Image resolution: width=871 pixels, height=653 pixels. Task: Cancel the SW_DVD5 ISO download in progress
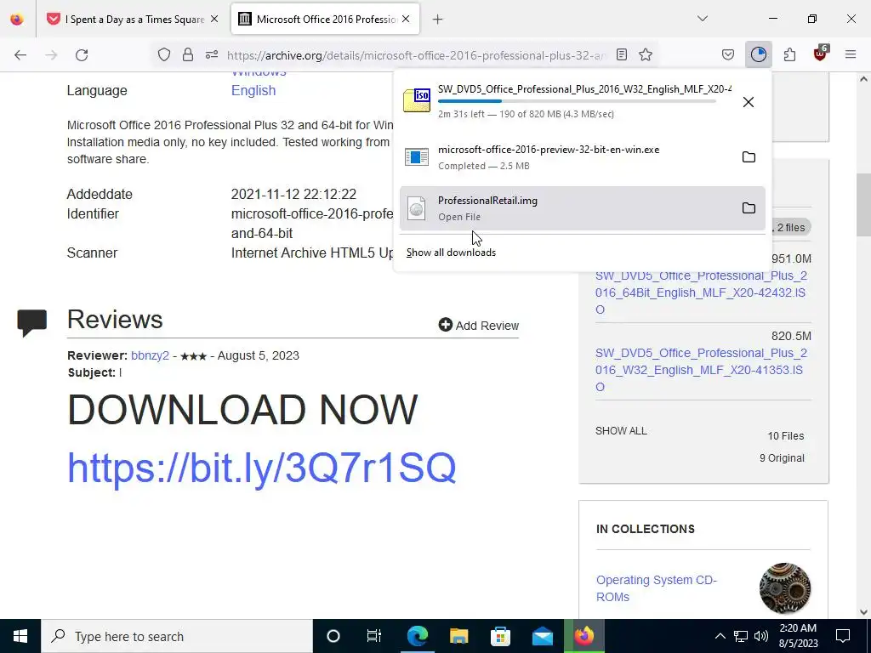[749, 102]
